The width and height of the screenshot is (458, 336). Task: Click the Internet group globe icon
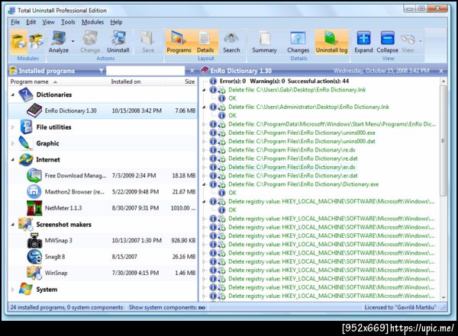coord(26,159)
